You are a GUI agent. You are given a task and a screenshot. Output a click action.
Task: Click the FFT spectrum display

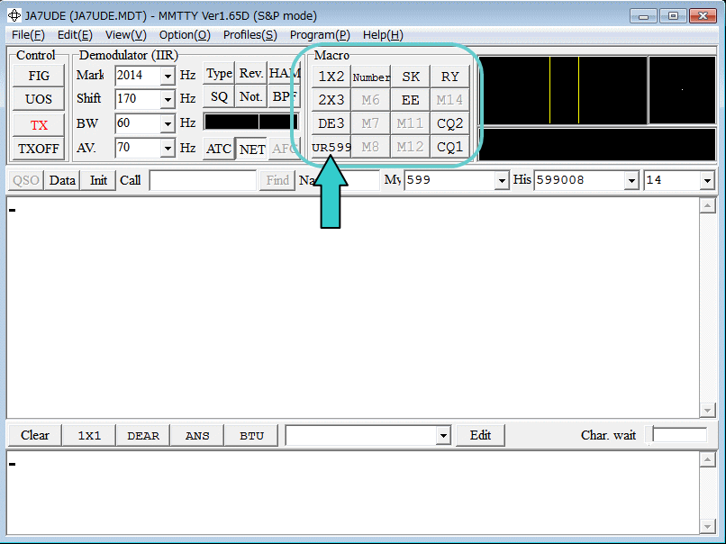pyautogui.click(x=563, y=90)
